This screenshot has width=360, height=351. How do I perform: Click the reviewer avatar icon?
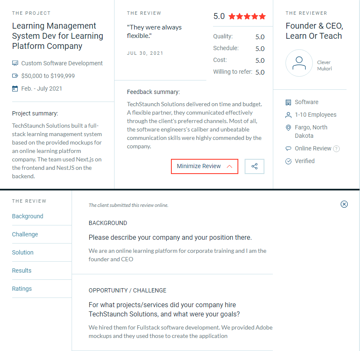(299, 63)
